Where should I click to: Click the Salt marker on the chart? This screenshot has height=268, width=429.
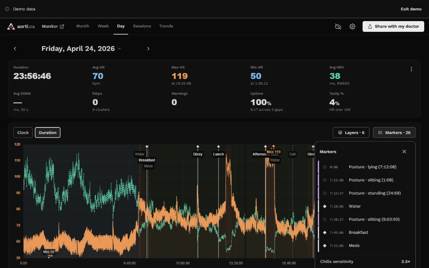292,154
